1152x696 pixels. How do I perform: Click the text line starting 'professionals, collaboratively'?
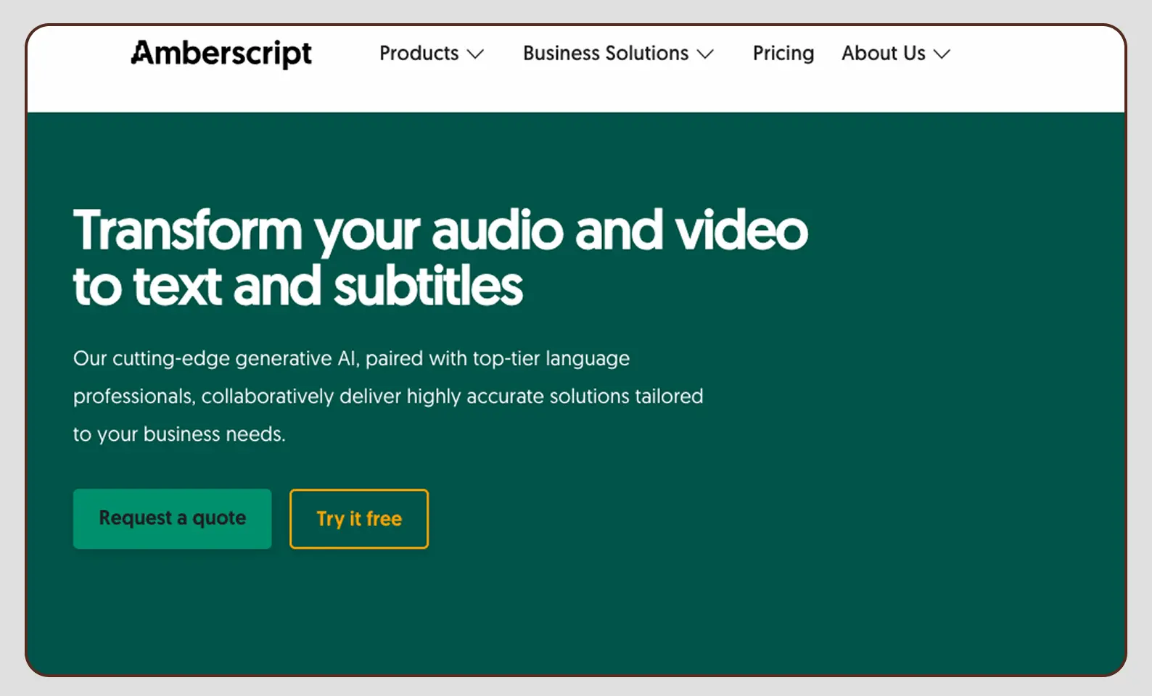pos(387,397)
